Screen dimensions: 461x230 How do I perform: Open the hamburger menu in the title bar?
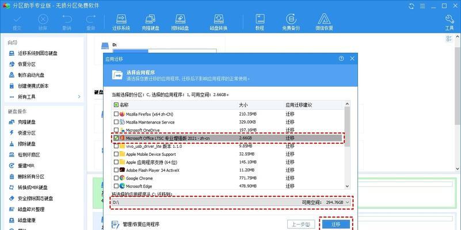tap(422, 6)
